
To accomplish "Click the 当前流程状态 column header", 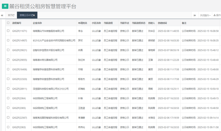I will (x=138, y=23).
